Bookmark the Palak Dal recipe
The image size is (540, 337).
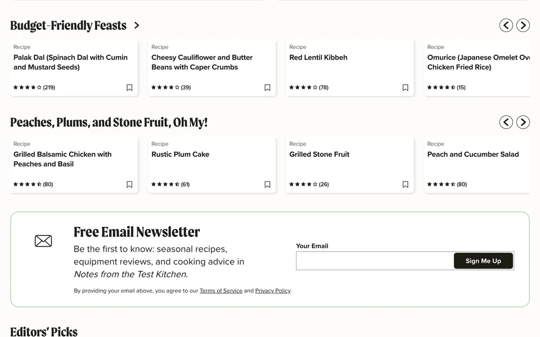[x=129, y=88]
